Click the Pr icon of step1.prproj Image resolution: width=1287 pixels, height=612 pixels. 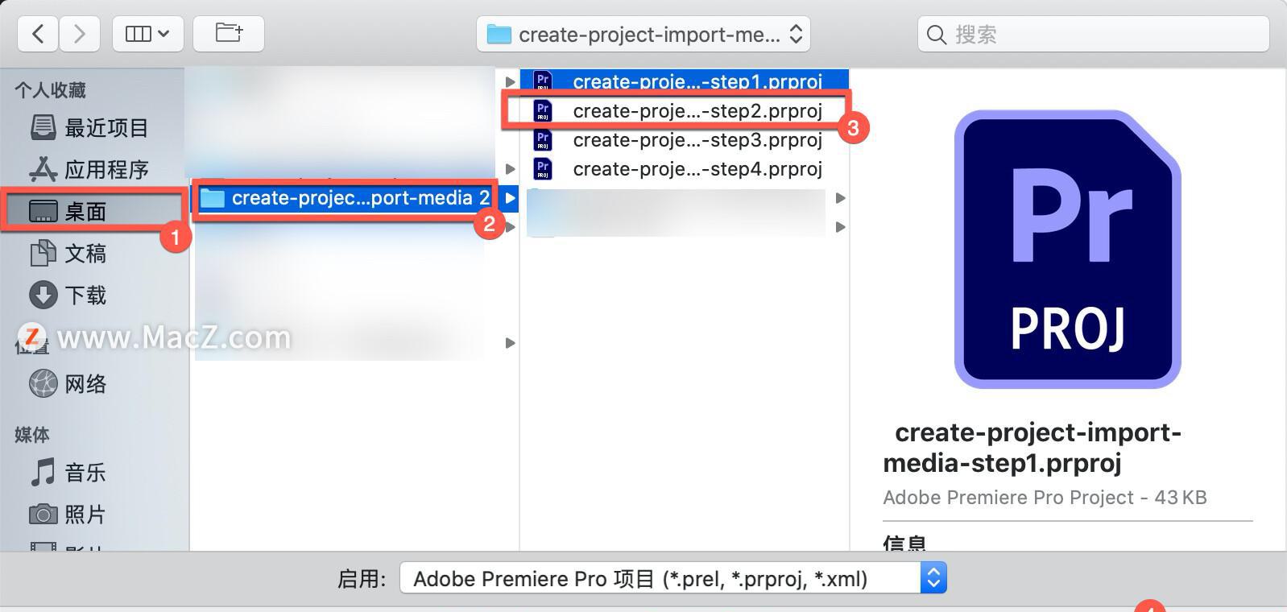(x=543, y=81)
